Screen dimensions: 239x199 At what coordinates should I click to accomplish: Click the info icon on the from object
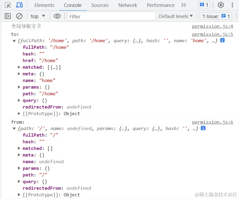point(203,128)
